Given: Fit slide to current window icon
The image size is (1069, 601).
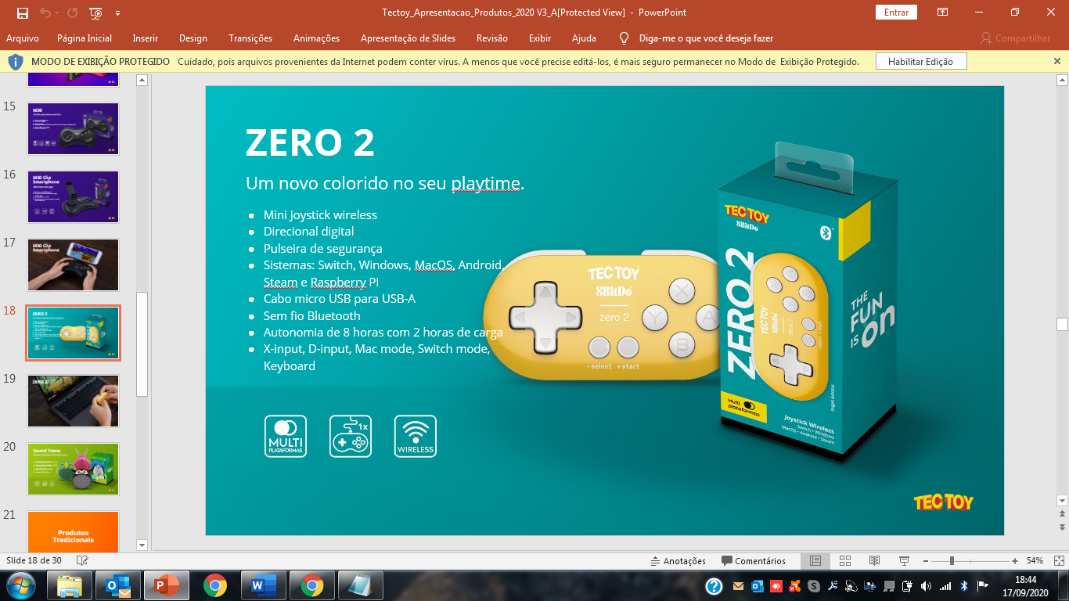Looking at the screenshot, I should (1057, 560).
